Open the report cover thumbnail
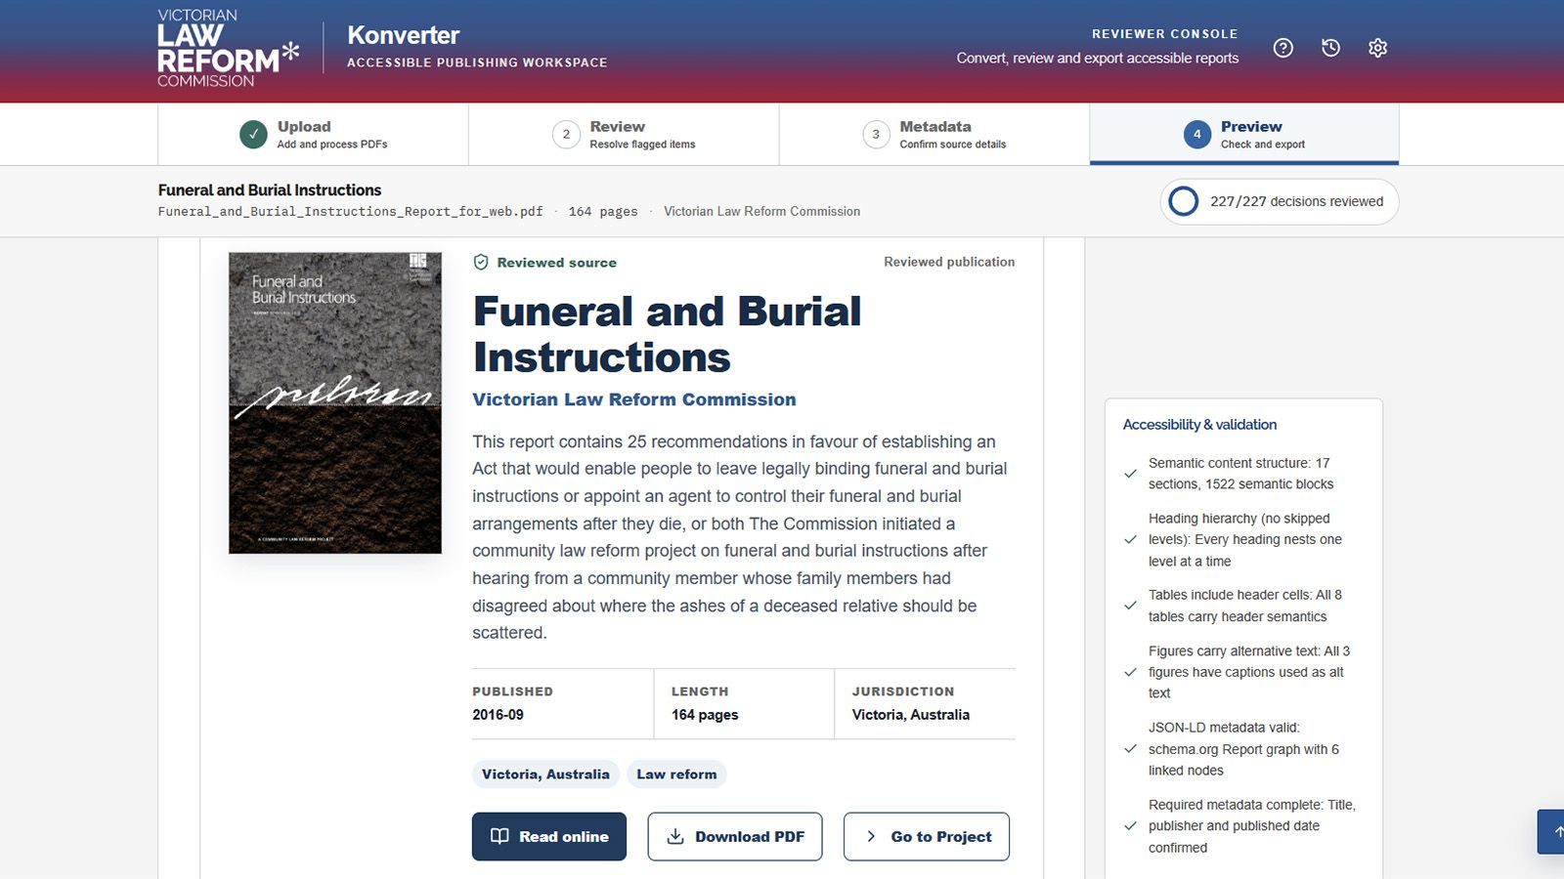The image size is (1564, 879). click(335, 403)
